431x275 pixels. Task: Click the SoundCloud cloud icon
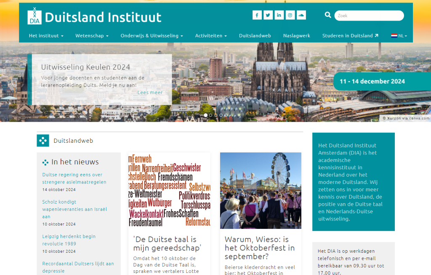tap(301, 15)
